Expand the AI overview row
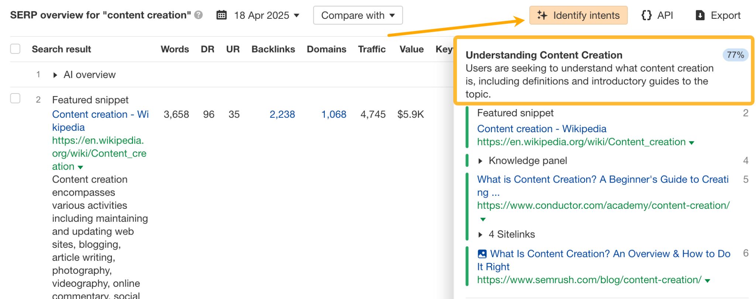This screenshot has height=299, width=756. pos(55,75)
